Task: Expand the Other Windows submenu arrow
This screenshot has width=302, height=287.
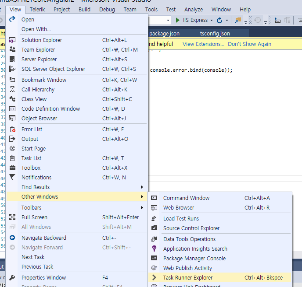Action: click(142, 196)
